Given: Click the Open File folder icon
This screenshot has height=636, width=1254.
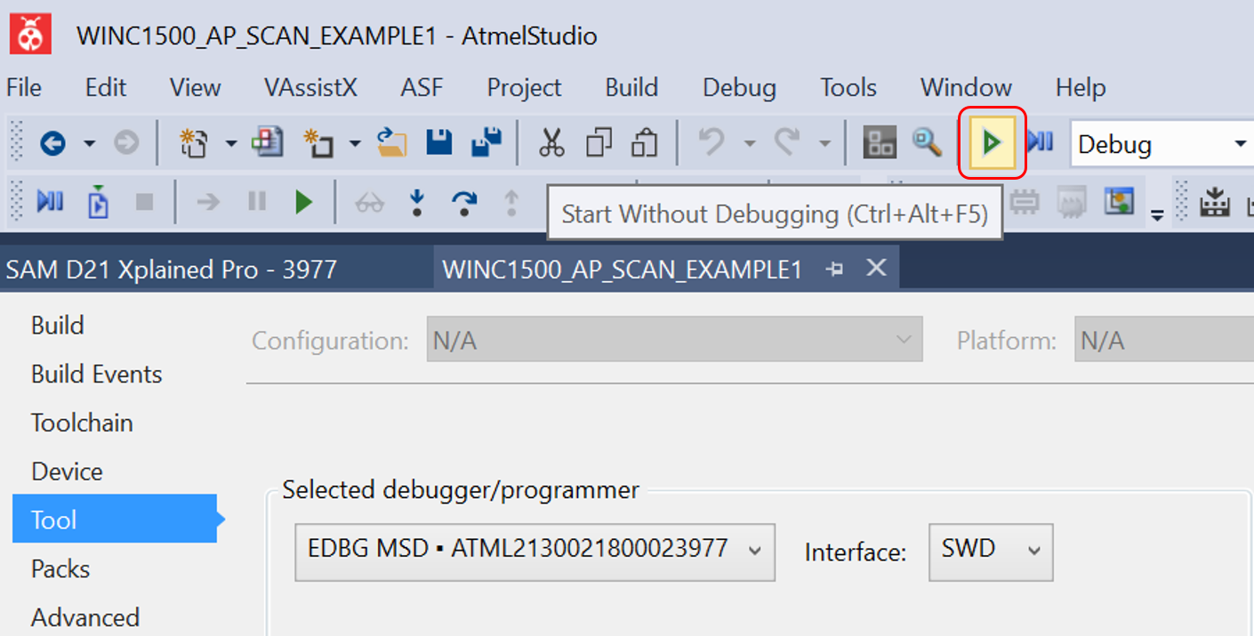Looking at the screenshot, I should coord(391,142).
